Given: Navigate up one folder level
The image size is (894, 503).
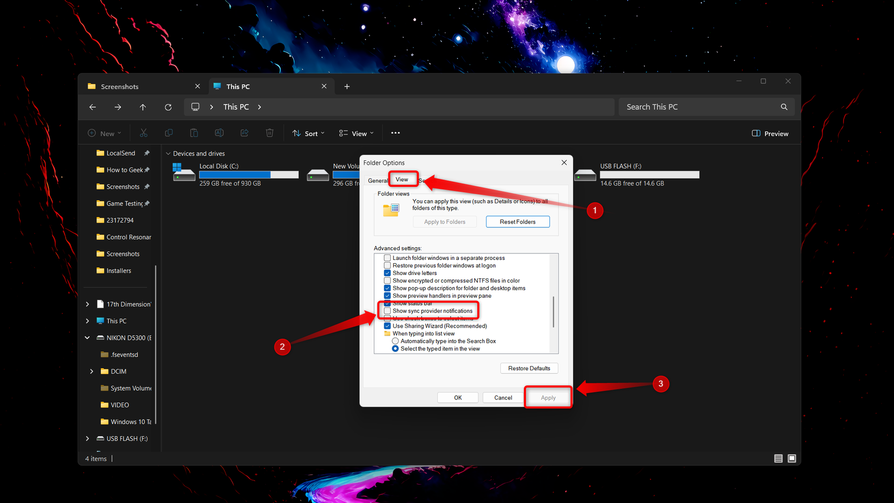Looking at the screenshot, I should point(143,107).
